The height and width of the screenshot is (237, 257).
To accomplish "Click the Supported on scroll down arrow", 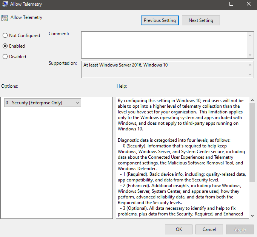I will pos(251,74).
